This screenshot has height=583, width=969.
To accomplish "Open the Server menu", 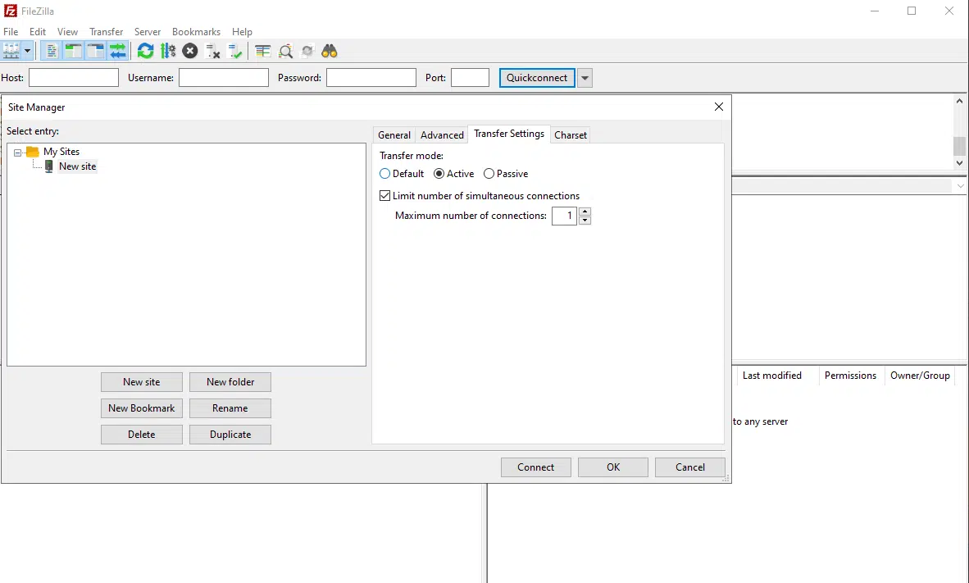I will tap(147, 31).
